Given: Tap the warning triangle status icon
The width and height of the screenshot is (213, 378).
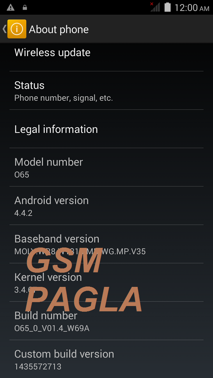Looking at the screenshot, I should click(x=11, y=7).
